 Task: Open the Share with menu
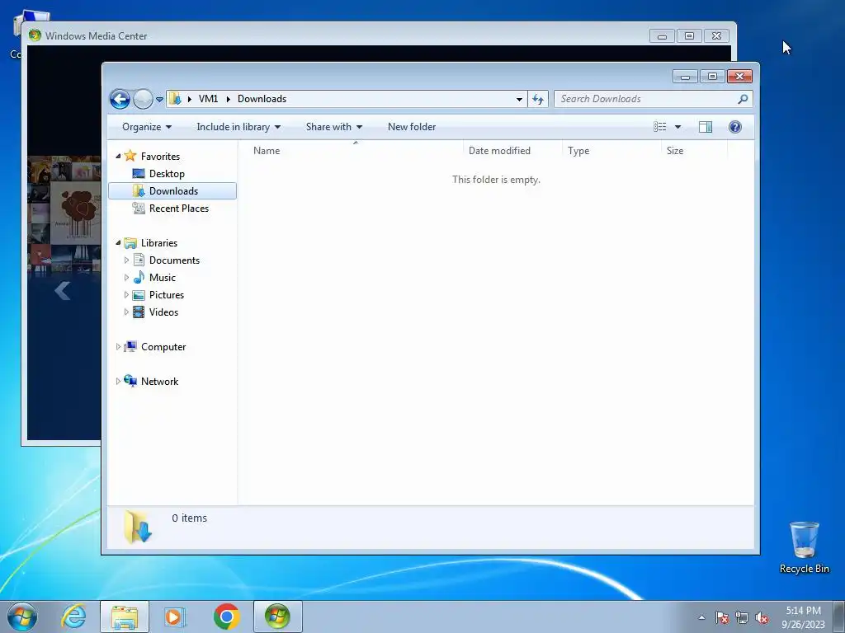pos(334,127)
